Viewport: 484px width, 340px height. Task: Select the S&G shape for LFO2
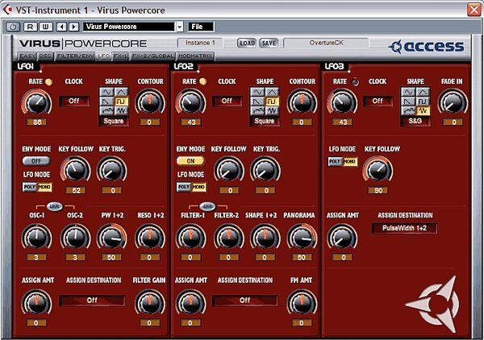pos(272,110)
